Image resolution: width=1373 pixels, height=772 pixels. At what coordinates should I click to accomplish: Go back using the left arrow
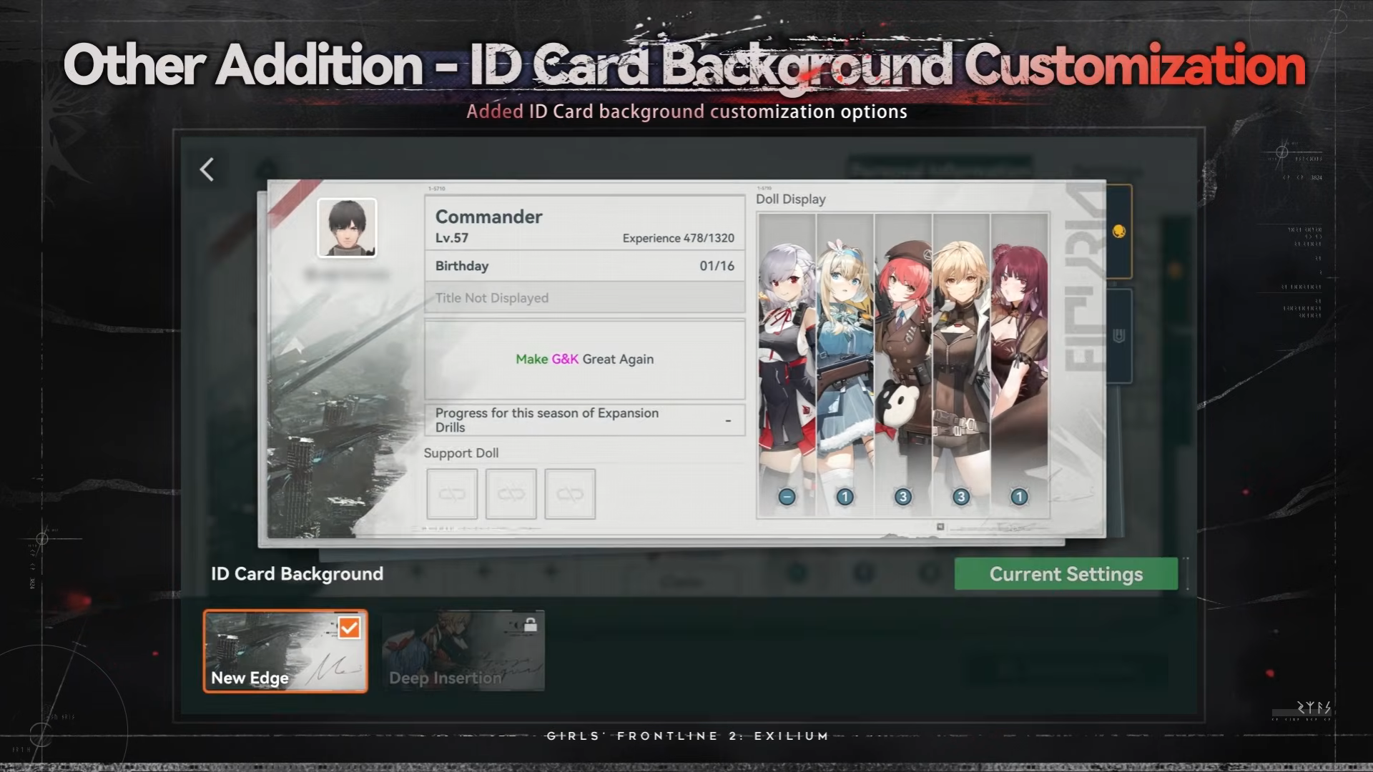click(207, 169)
